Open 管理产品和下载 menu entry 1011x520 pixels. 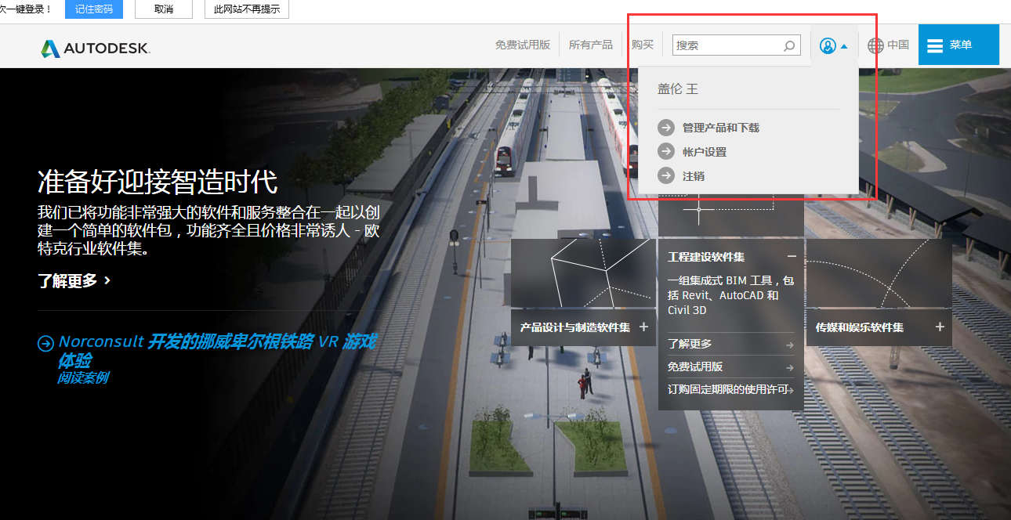721,128
